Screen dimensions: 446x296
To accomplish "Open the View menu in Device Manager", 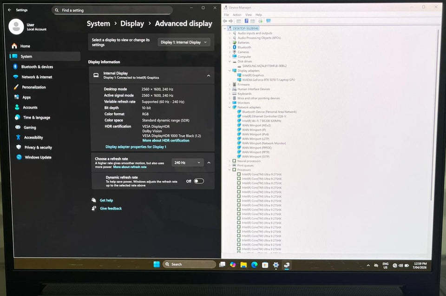I will 248,14.
